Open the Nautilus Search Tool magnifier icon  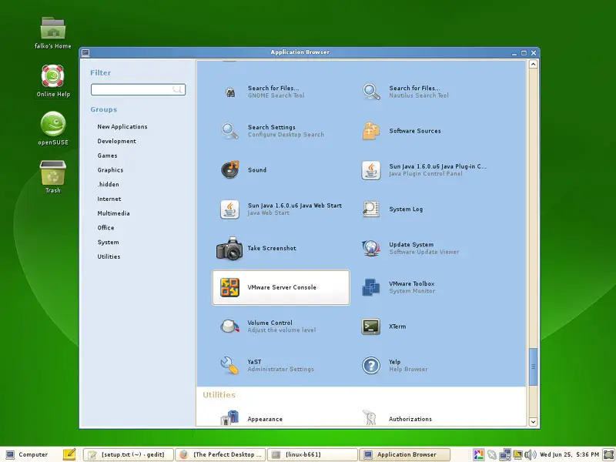coord(371,92)
